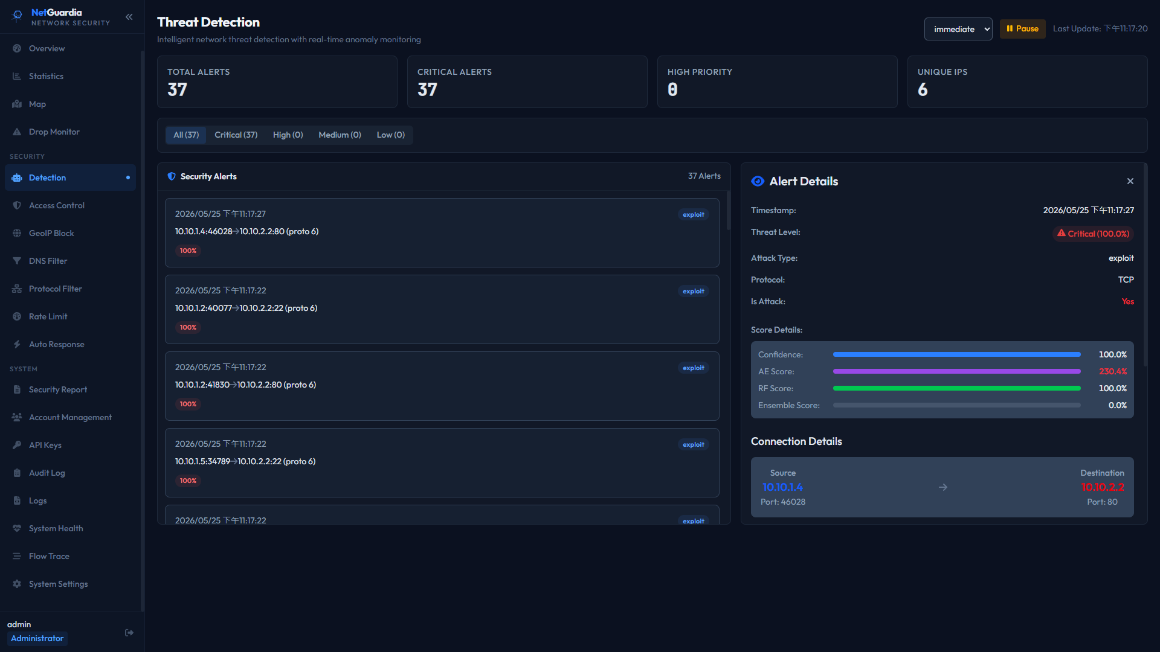
Task: Filter alerts by Low (0)
Action: coord(391,135)
